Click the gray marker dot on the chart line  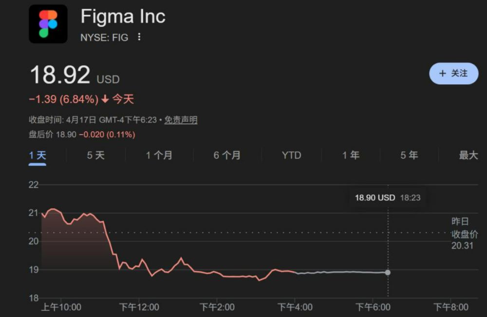click(x=387, y=273)
